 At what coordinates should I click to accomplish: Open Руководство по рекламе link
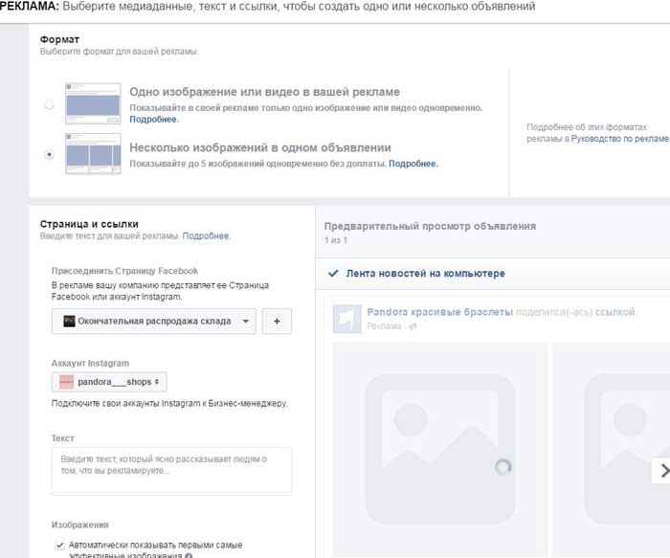619,139
